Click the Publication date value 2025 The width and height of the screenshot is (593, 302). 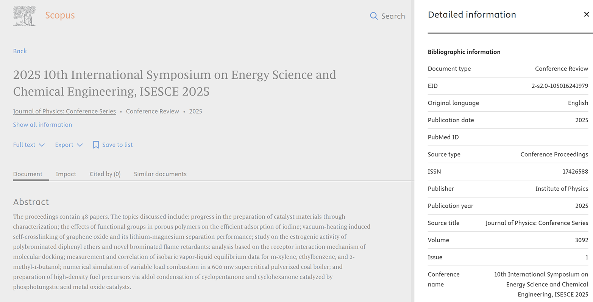(x=581, y=120)
